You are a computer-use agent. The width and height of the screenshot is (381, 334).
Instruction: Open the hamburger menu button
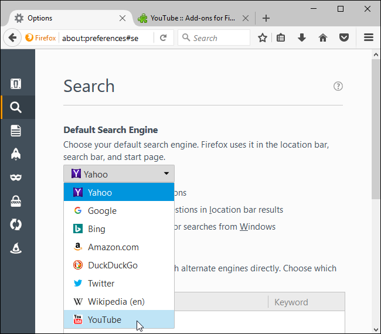[x=369, y=38]
